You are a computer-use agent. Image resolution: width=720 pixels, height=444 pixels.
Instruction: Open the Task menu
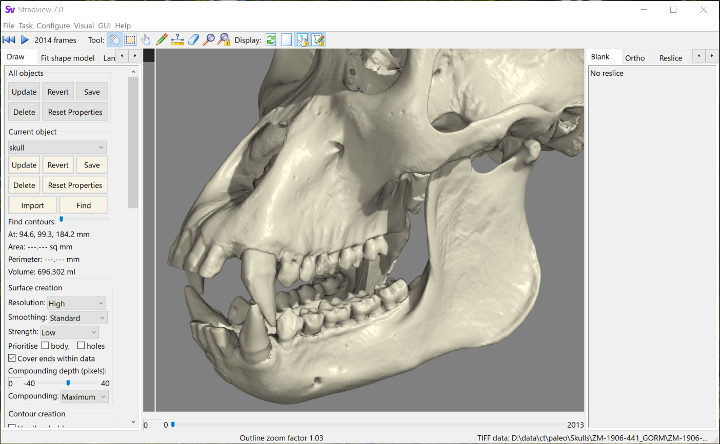pos(26,26)
